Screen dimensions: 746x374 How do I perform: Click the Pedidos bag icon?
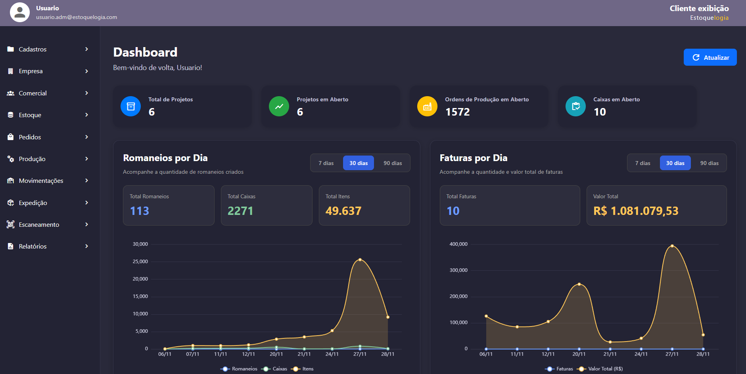coord(11,137)
